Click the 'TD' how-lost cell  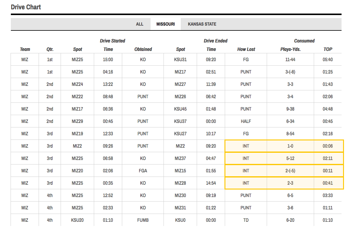point(246,220)
